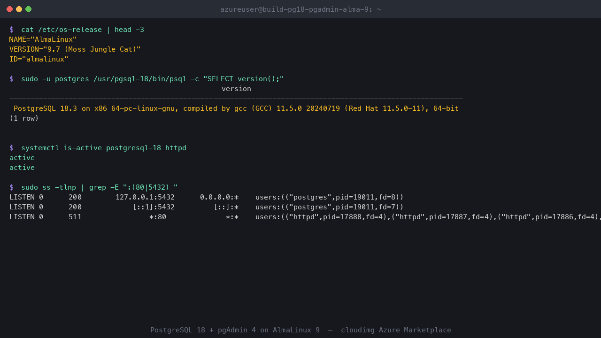Image resolution: width=601 pixels, height=338 pixels.
Task: Click the second 'active' output line
Action: click(x=22, y=168)
